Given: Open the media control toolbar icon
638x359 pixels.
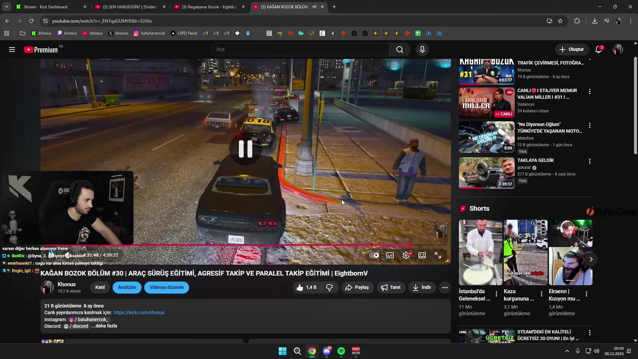Looking at the screenshot, I should tap(607, 21).
